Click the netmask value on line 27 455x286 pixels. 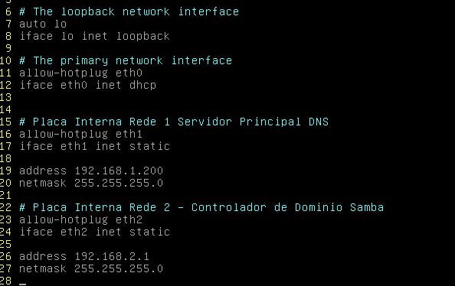[119, 268]
